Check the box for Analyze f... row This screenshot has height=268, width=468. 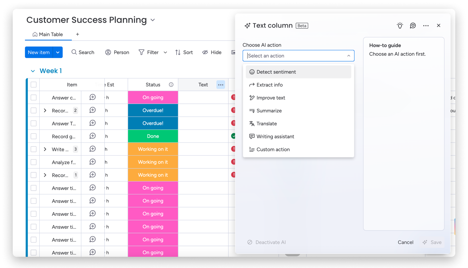click(34, 162)
